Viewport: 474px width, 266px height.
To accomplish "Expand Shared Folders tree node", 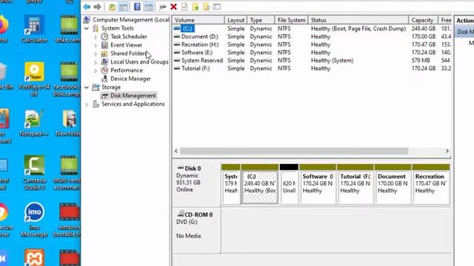I will 96,54.
